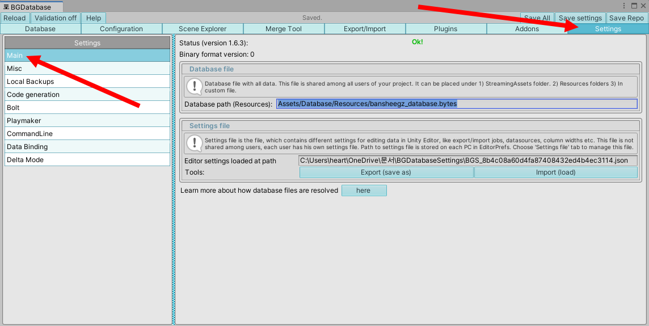
Task: Open Code generation settings
Action: tap(87, 94)
